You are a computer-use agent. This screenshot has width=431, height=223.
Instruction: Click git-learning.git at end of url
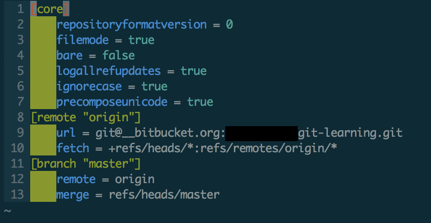click(351, 133)
